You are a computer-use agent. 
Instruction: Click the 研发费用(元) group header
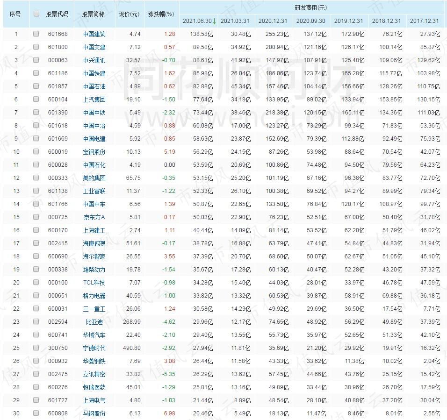coord(311,7)
